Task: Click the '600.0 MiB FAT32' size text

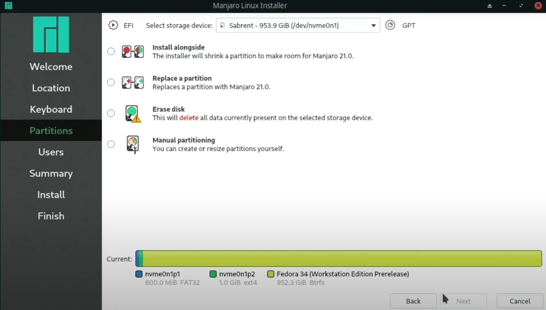Action: click(173, 283)
